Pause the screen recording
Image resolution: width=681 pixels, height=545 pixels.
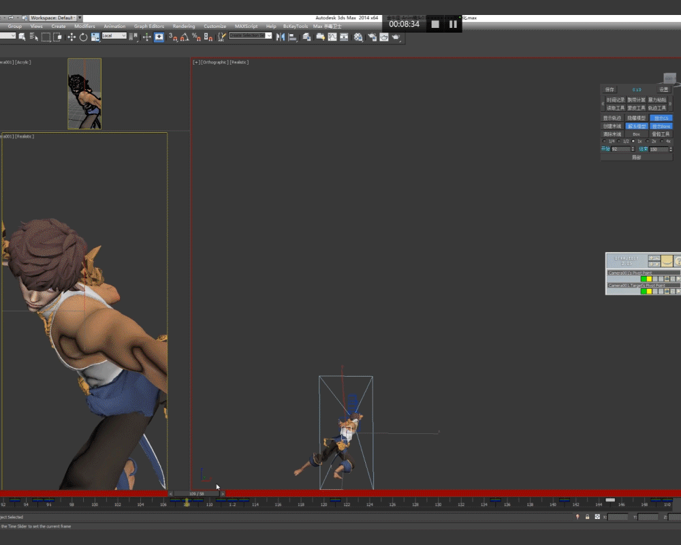tap(453, 25)
